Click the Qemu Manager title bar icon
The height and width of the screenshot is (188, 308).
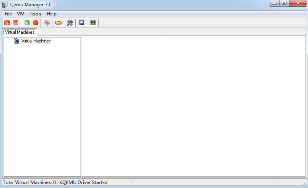click(5, 4)
